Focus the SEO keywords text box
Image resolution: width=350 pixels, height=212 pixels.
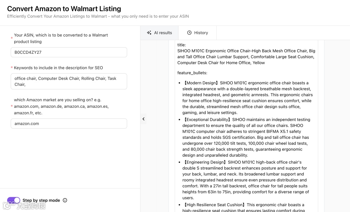69,81
